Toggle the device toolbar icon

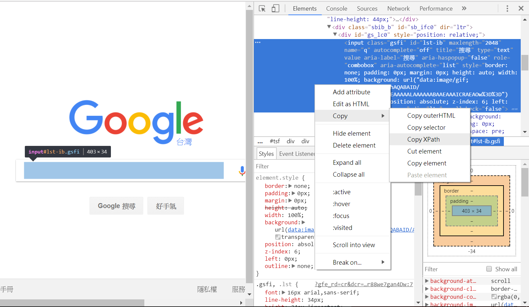[x=275, y=9]
